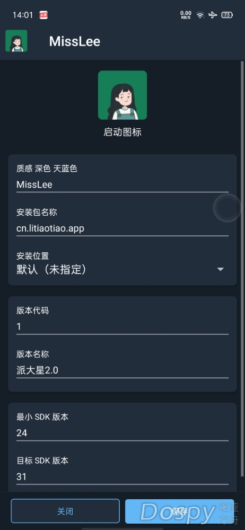Edit the 最小 SDK 版本 field 24
The width and height of the screenshot is (245, 530).
point(122,433)
